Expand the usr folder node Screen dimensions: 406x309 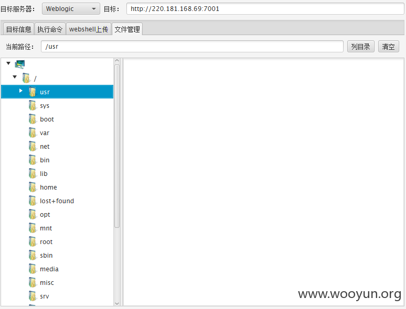click(21, 91)
